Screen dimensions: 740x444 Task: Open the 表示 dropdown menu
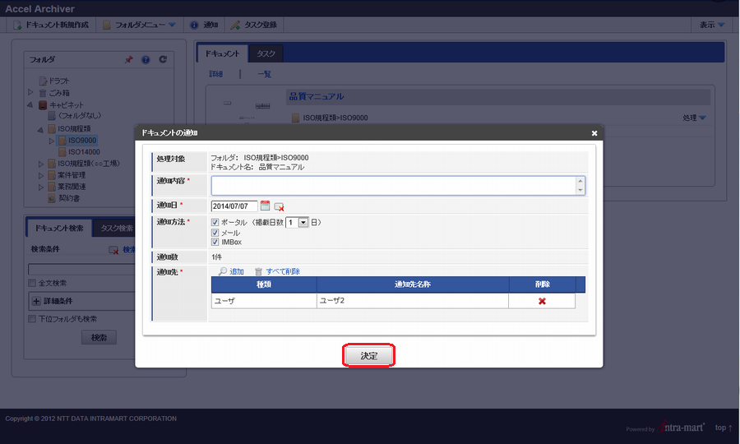click(x=712, y=25)
